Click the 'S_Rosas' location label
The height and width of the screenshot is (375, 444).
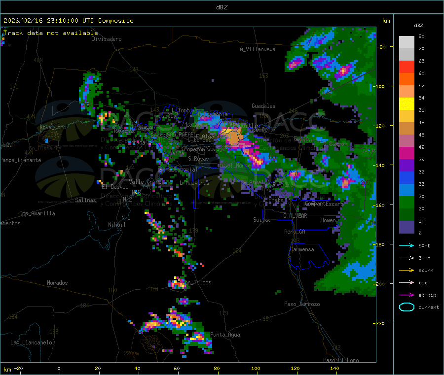[198, 159]
